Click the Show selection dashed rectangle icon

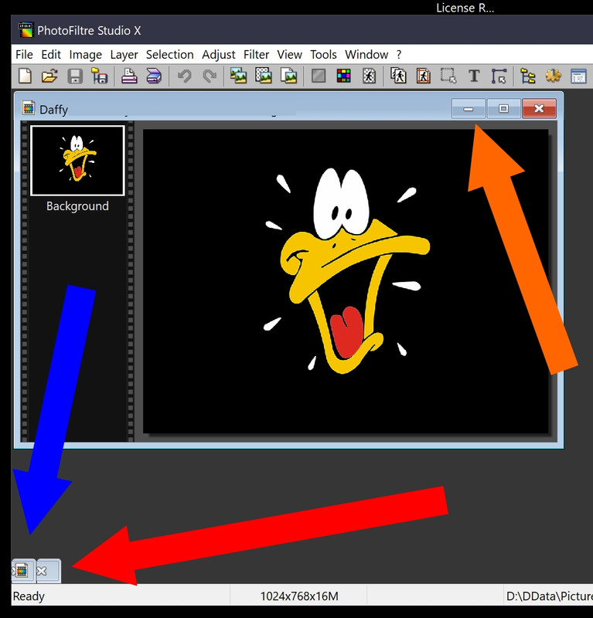[x=448, y=76]
